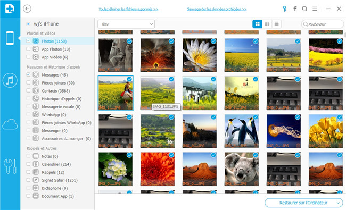Click the WhatsApp category icon
Viewport: 346px width, 210px height.
click(36, 114)
